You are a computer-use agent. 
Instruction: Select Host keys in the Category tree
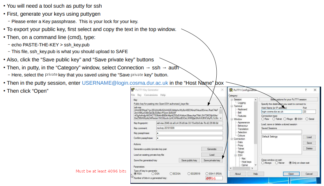click(246, 162)
